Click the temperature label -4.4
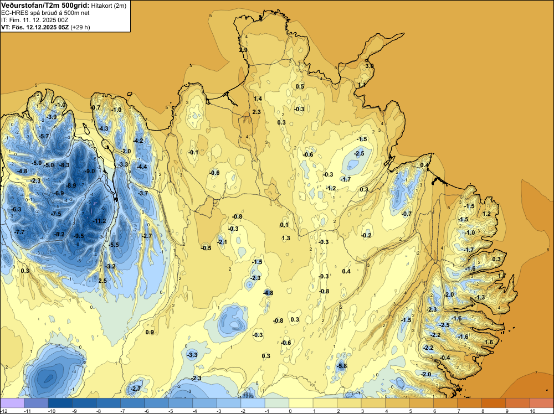 (142, 167)
